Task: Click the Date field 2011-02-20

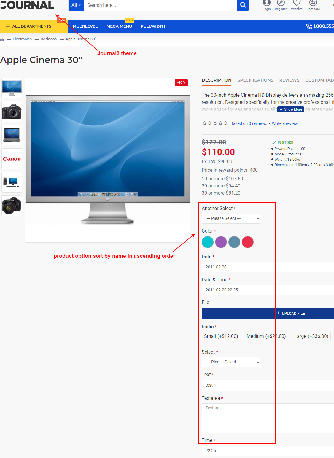Action: [268, 267]
